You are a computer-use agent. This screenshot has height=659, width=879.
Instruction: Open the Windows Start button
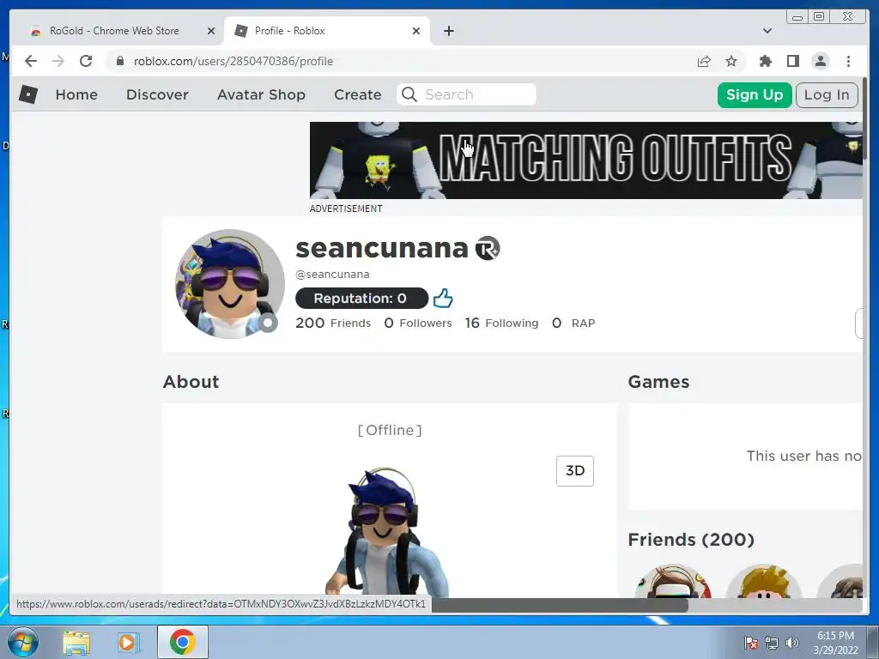tap(23, 642)
